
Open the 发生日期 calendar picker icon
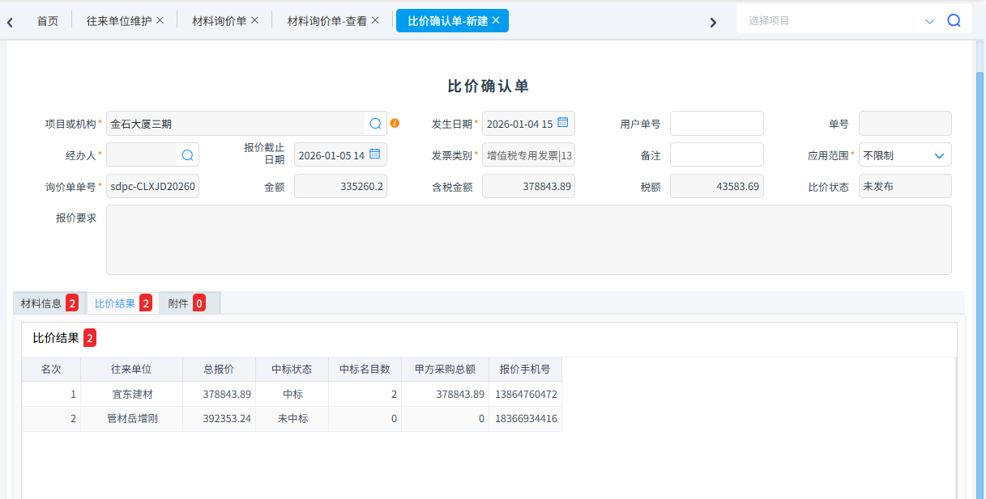[x=562, y=123]
